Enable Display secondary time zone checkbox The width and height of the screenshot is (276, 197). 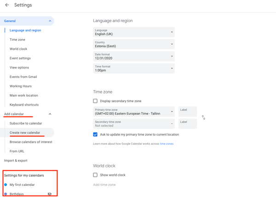(95, 101)
